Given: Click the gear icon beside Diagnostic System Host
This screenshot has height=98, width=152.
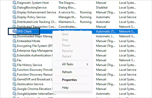Looking at the screenshot, I should (x=14, y=3).
